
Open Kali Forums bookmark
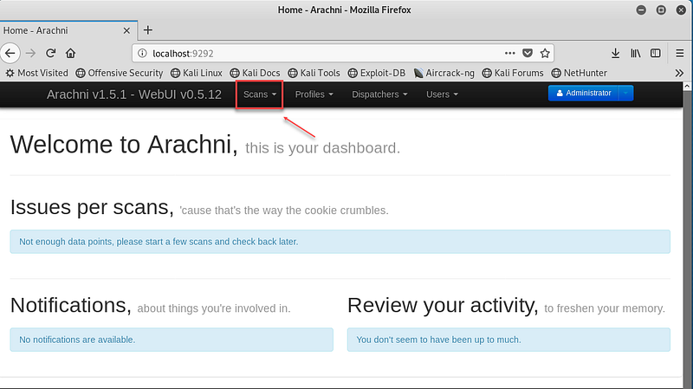tap(513, 73)
